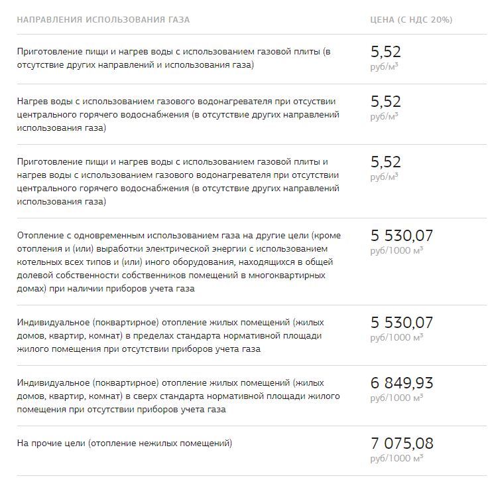Image resolution: width=492 pixels, height=480 pixels.
Task: Click the 7 075,08 price value
Action: [x=402, y=443]
